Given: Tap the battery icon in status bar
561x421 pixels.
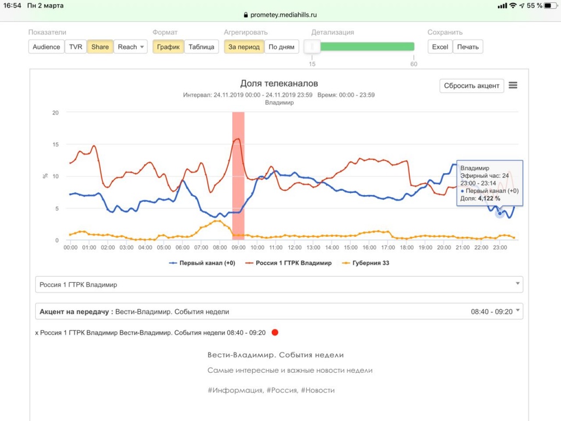Looking at the screenshot, I should (x=550, y=5).
